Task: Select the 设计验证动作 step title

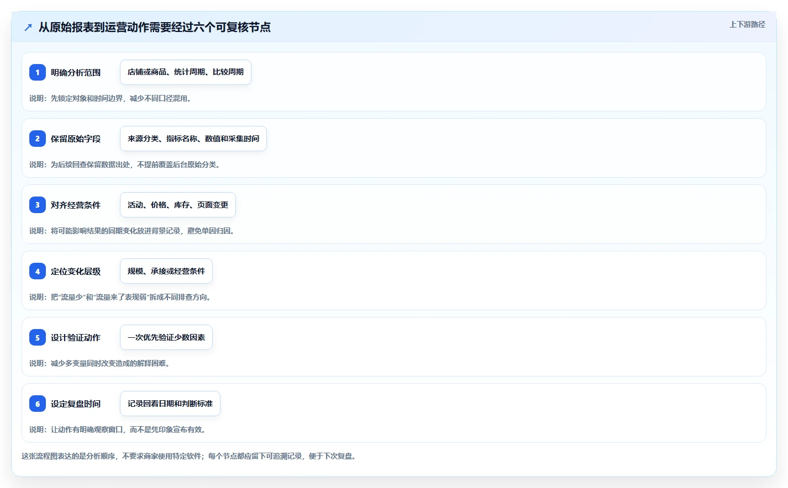Action: click(76, 337)
